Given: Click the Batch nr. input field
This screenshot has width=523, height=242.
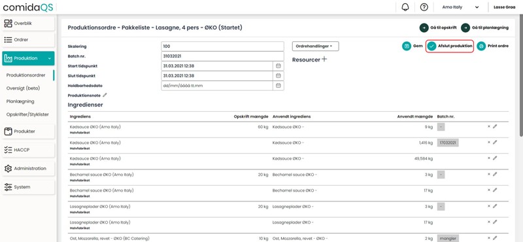Looking at the screenshot, I should tap(222, 56).
